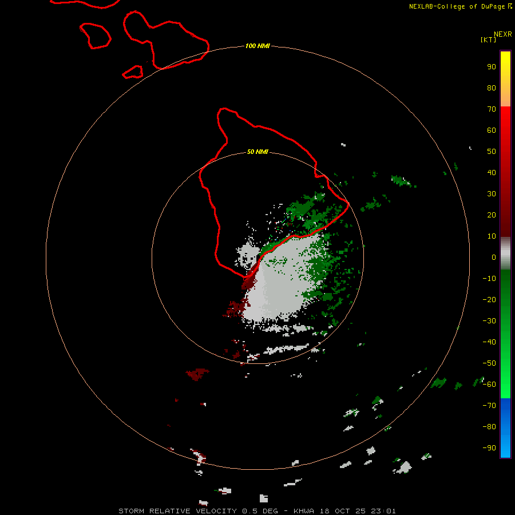Select the 50 value on velocity scale

tap(492, 152)
